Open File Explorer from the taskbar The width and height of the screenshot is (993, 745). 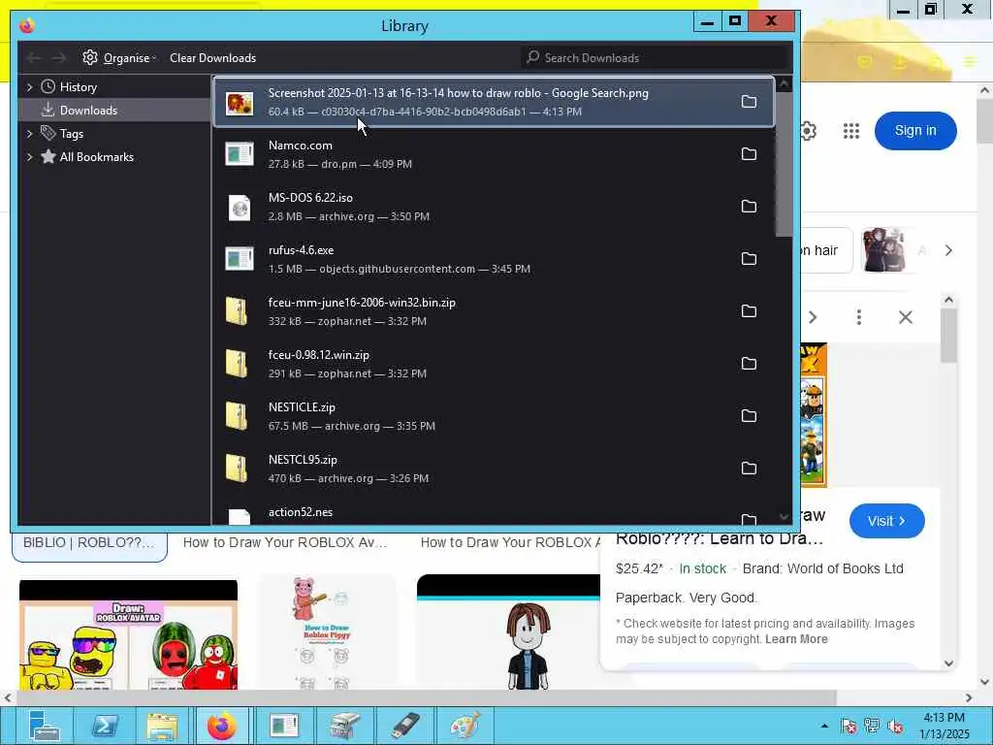(162, 726)
